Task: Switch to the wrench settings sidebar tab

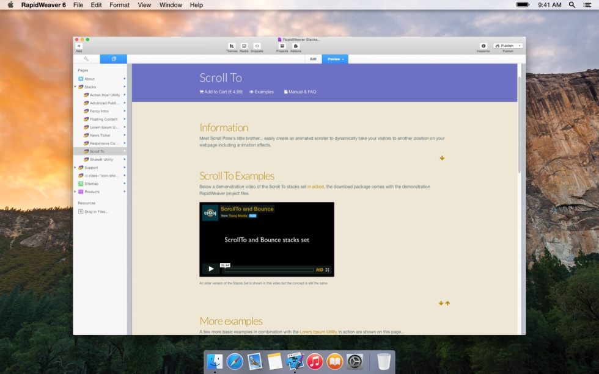Action: 86,59
